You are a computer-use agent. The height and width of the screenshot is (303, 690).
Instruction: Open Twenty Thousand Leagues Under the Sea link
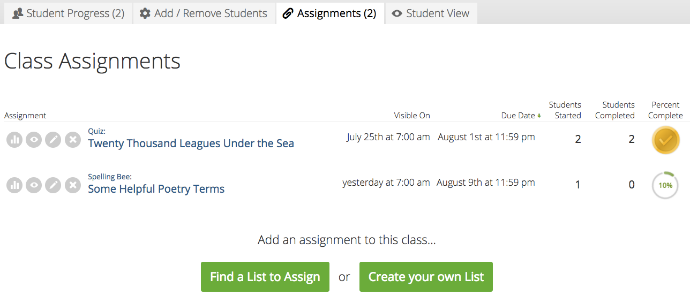point(191,143)
